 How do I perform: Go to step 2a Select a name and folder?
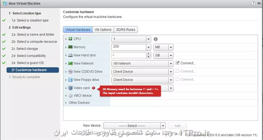[x=33, y=35]
